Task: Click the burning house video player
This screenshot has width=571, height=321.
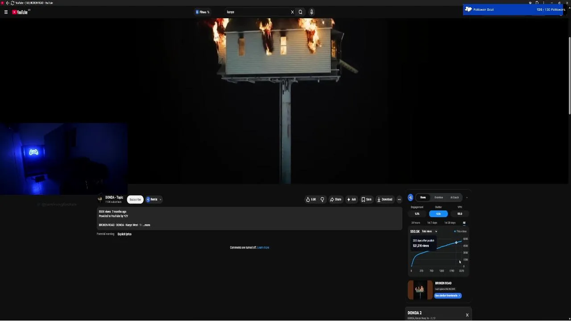Action: tap(285, 101)
